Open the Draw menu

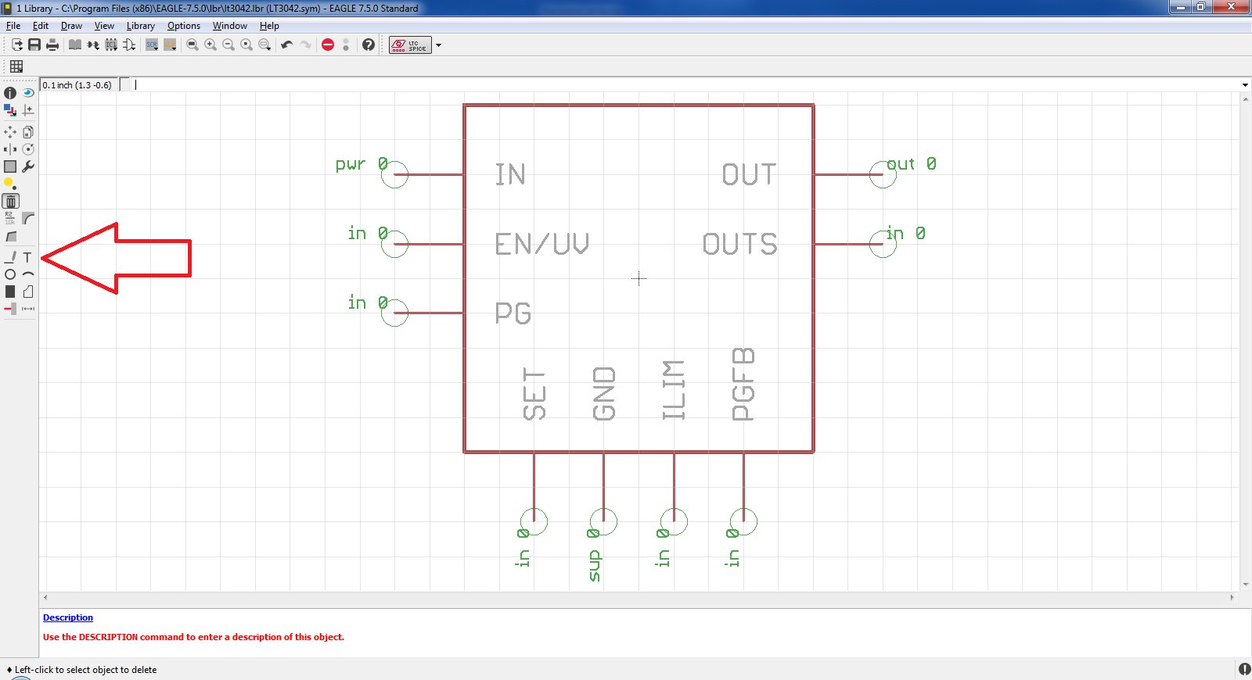[71, 26]
